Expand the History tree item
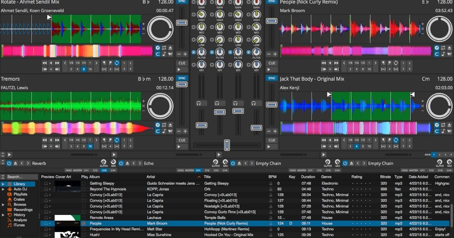 tap(3, 215)
